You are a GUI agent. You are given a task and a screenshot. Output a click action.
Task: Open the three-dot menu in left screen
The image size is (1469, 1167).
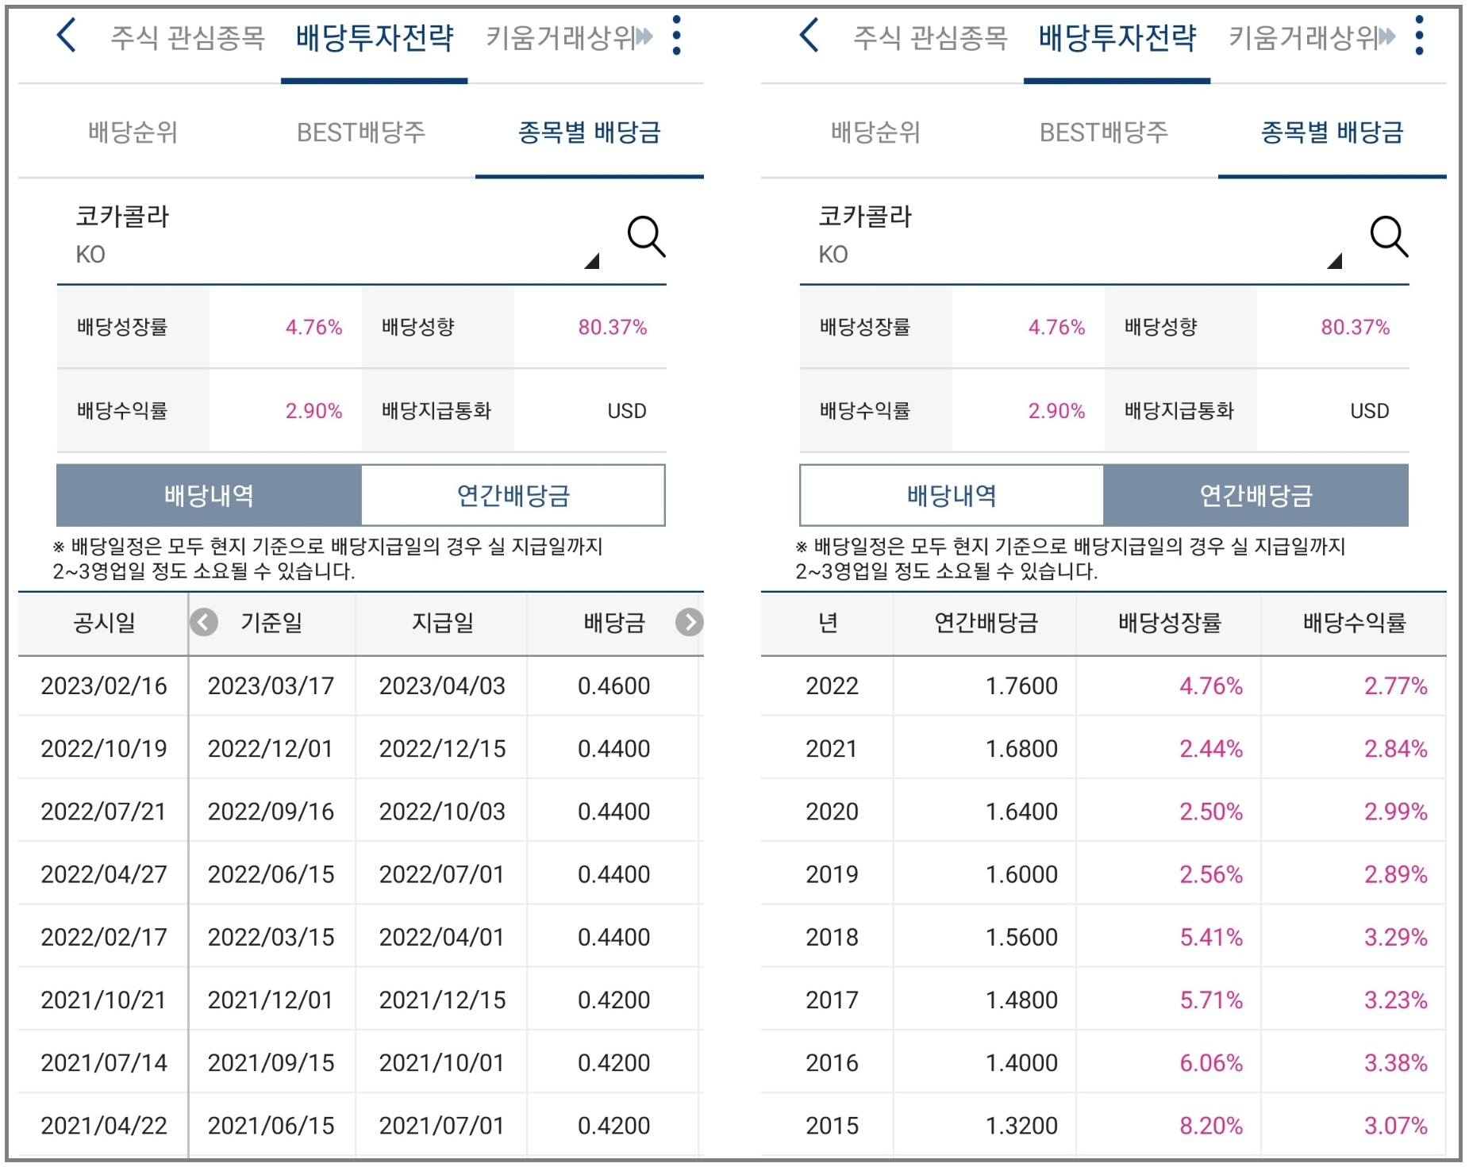click(676, 36)
